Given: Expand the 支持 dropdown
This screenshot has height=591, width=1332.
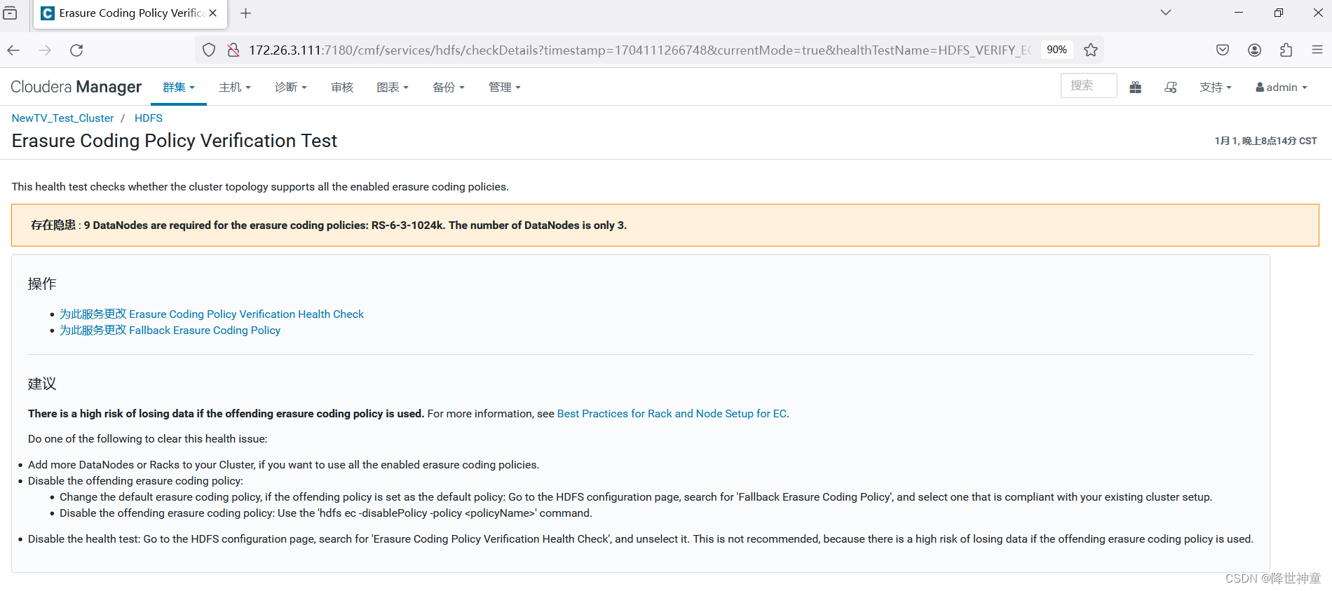Looking at the screenshot, I should [1216, 87].
